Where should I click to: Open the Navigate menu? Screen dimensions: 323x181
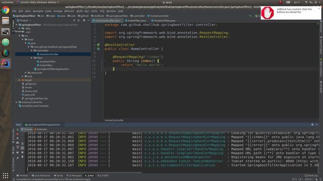coord(38,11)
